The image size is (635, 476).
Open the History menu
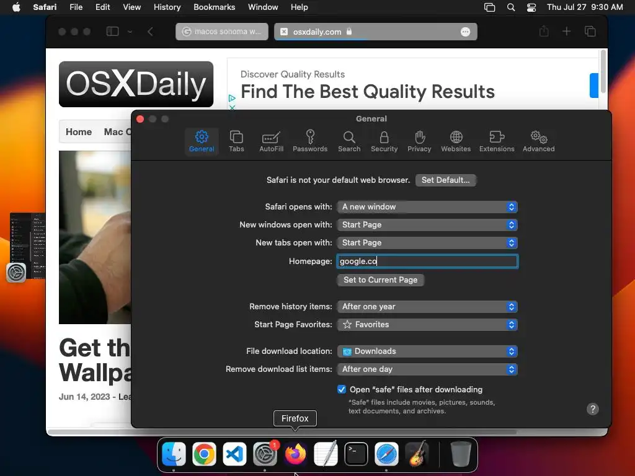coord(167,7)
